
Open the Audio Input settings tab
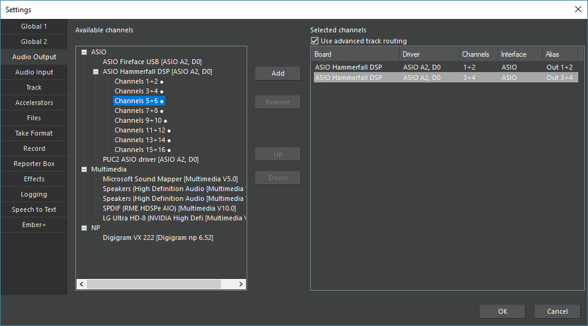34,72
